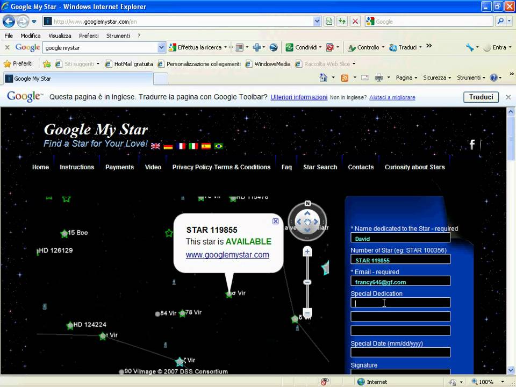Select the English UK flag
The height and width of the screenshot is (387, 516).
pyautogui.click(x=155, y=146)
